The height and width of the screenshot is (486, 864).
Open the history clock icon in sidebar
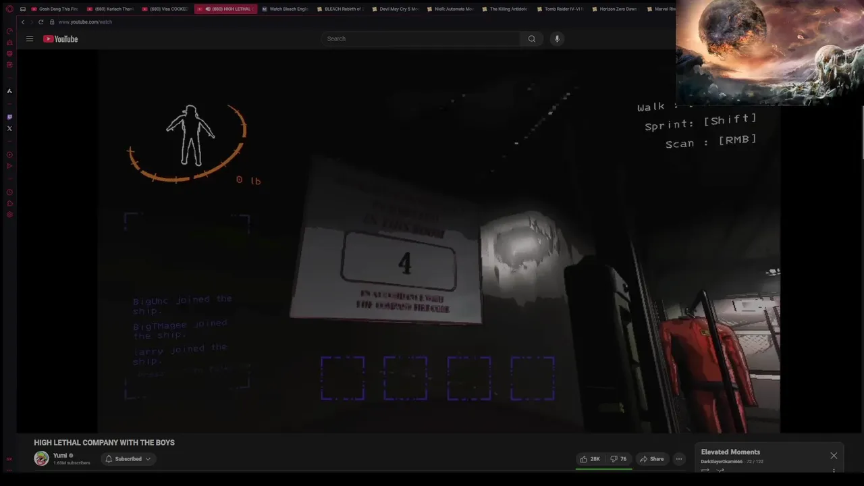[x=9, y=192]
